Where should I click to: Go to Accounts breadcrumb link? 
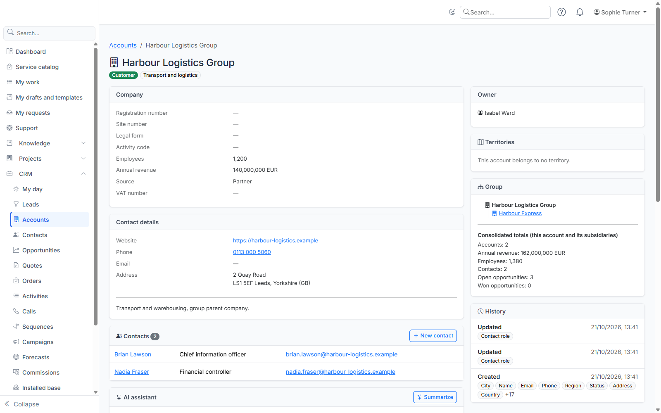click(x=123, y=45)
